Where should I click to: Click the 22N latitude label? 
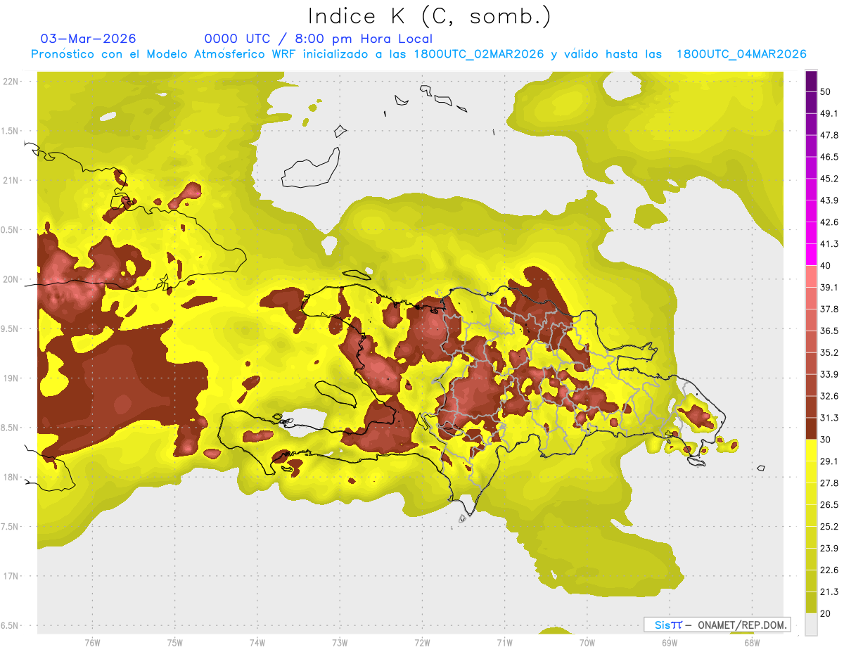12,81
